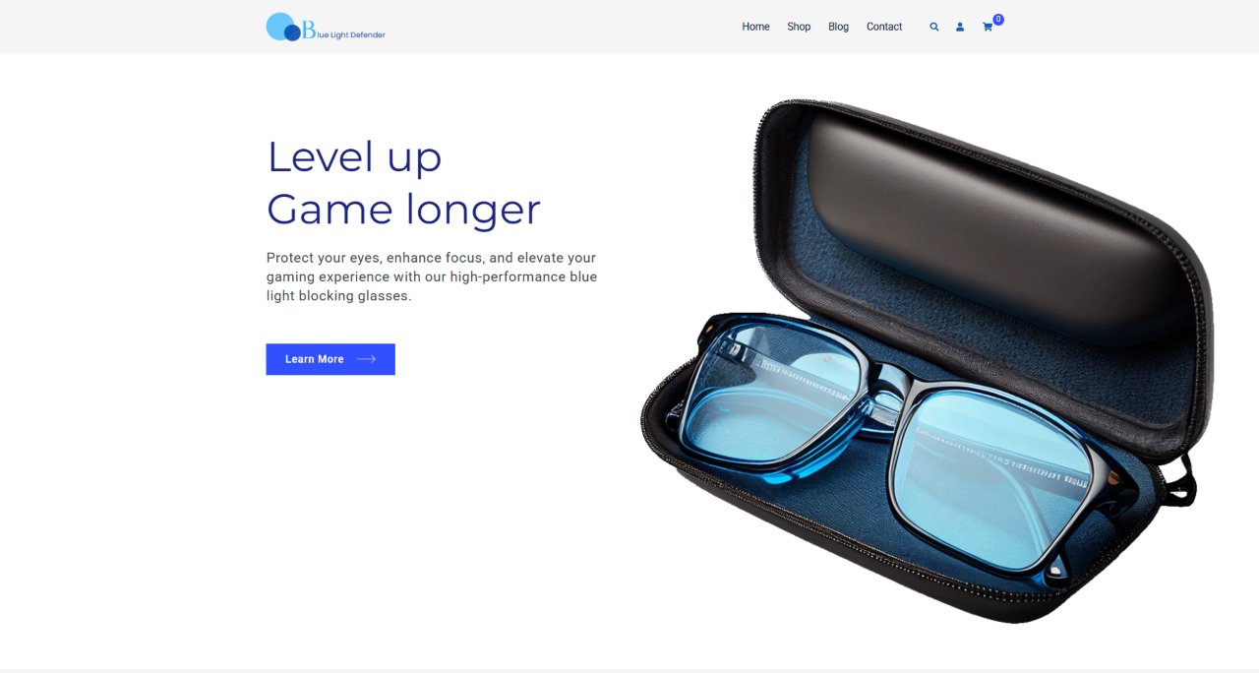The image size is (1259, 673).
Task: Click the cart item count badge
Action: (998, 19)
